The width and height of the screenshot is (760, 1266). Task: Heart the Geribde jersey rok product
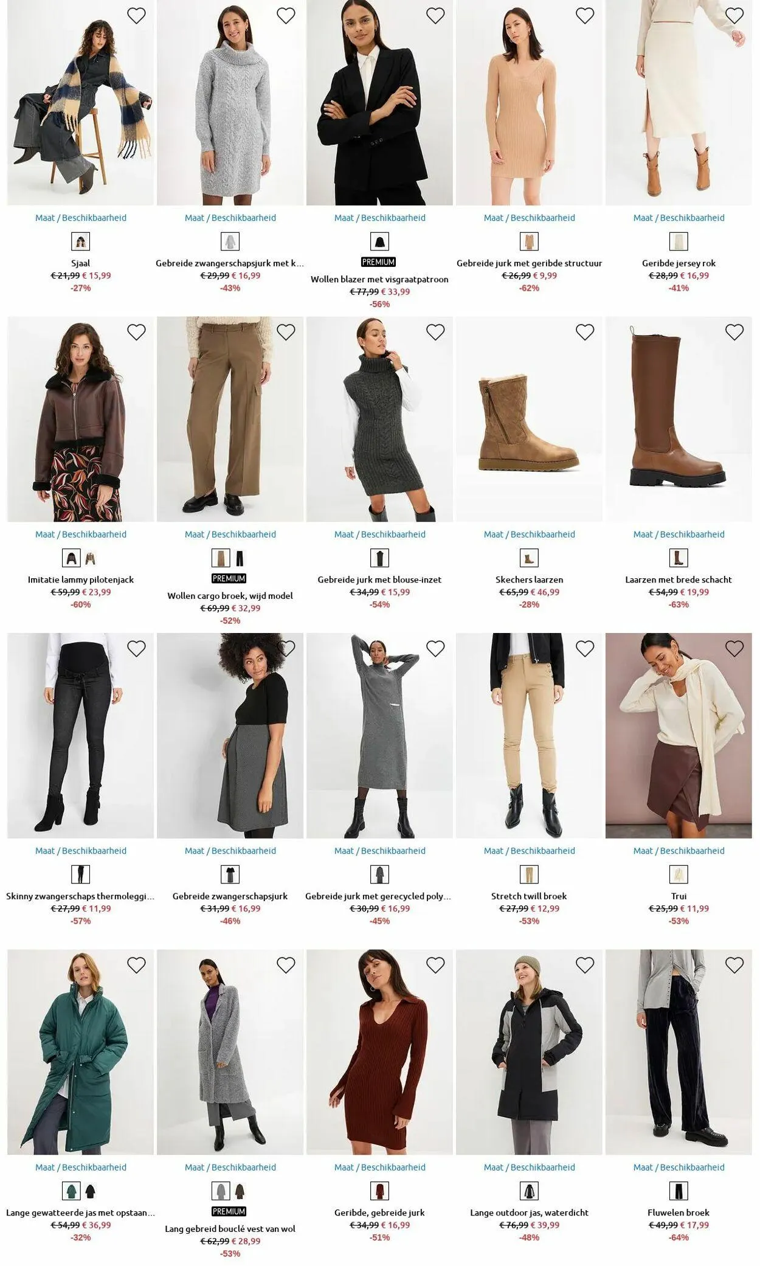pos(734,16)
